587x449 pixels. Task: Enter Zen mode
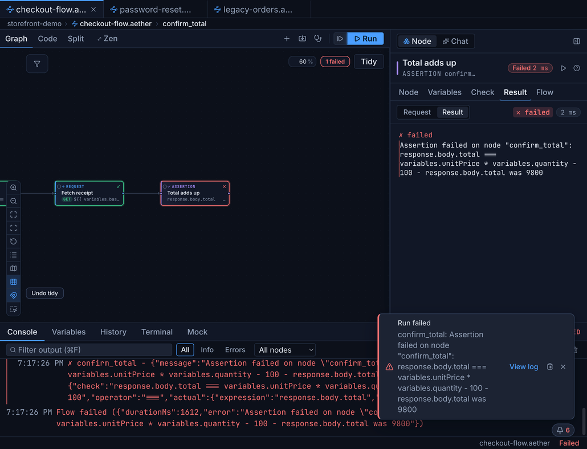tap(107, 39)
